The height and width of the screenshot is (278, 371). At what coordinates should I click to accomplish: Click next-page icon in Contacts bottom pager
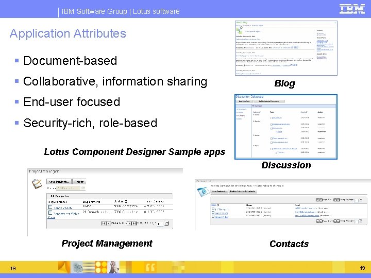[x=335, y=221]
